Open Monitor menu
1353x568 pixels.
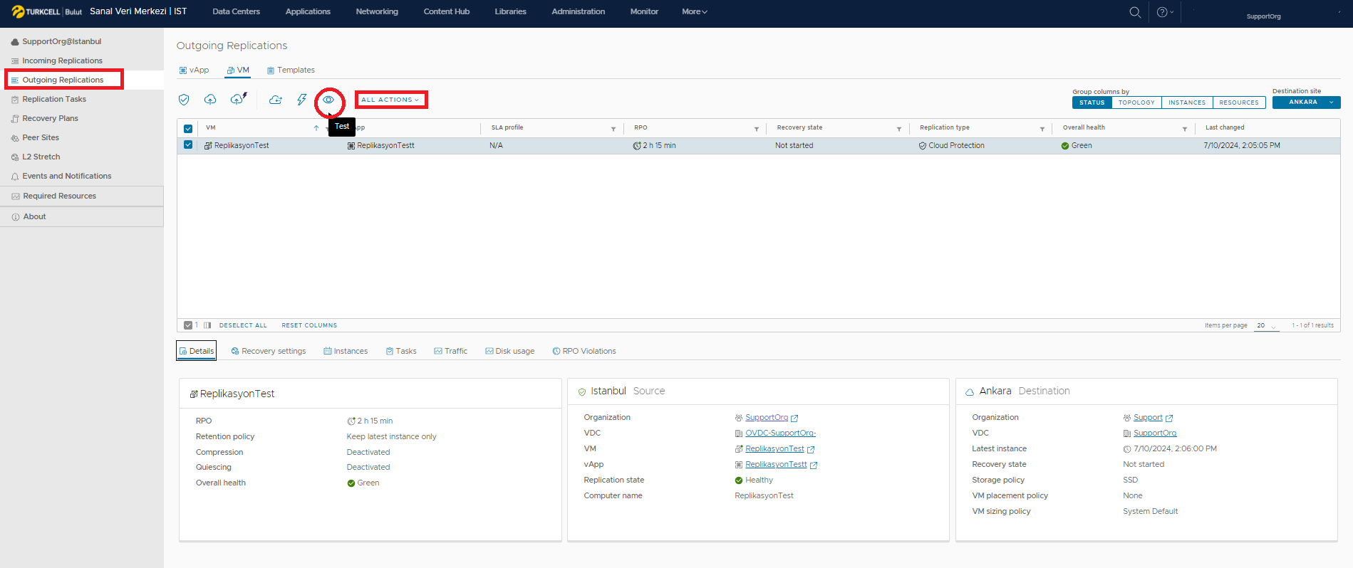click(x=644, y=11)
